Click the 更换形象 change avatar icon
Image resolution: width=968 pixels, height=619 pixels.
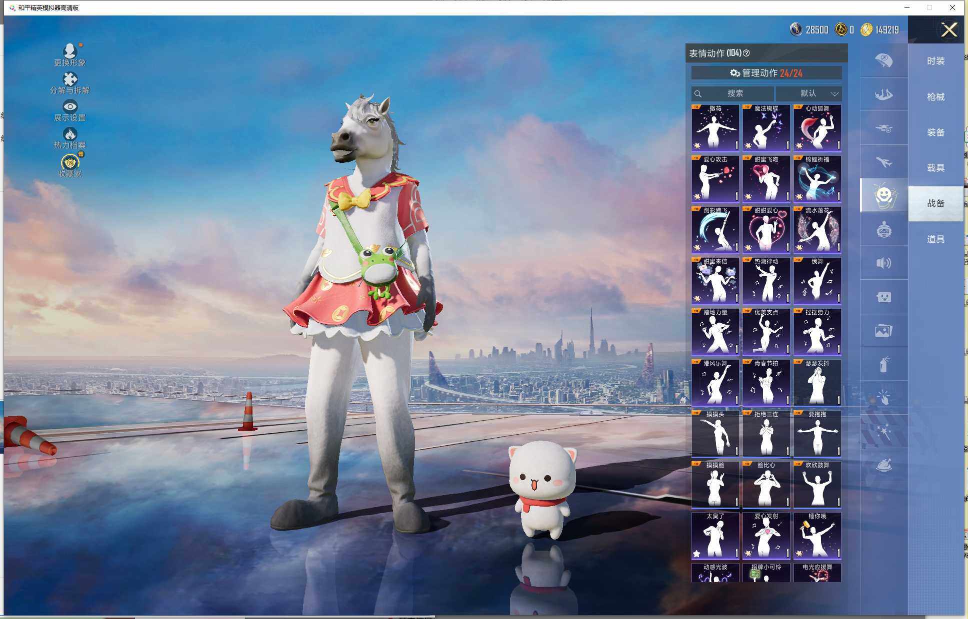click(70, 54)
